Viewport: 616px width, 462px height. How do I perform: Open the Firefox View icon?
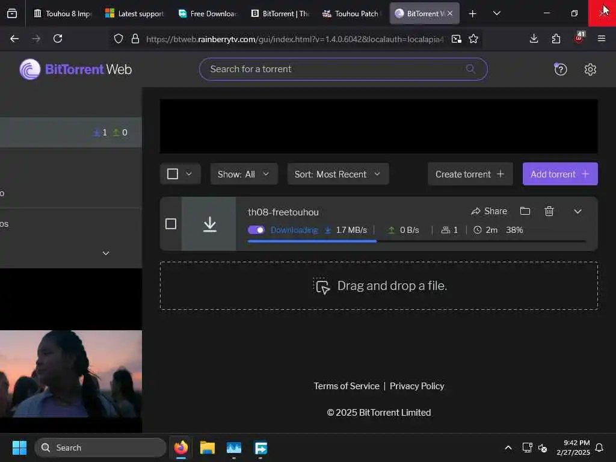coord(12,14)
